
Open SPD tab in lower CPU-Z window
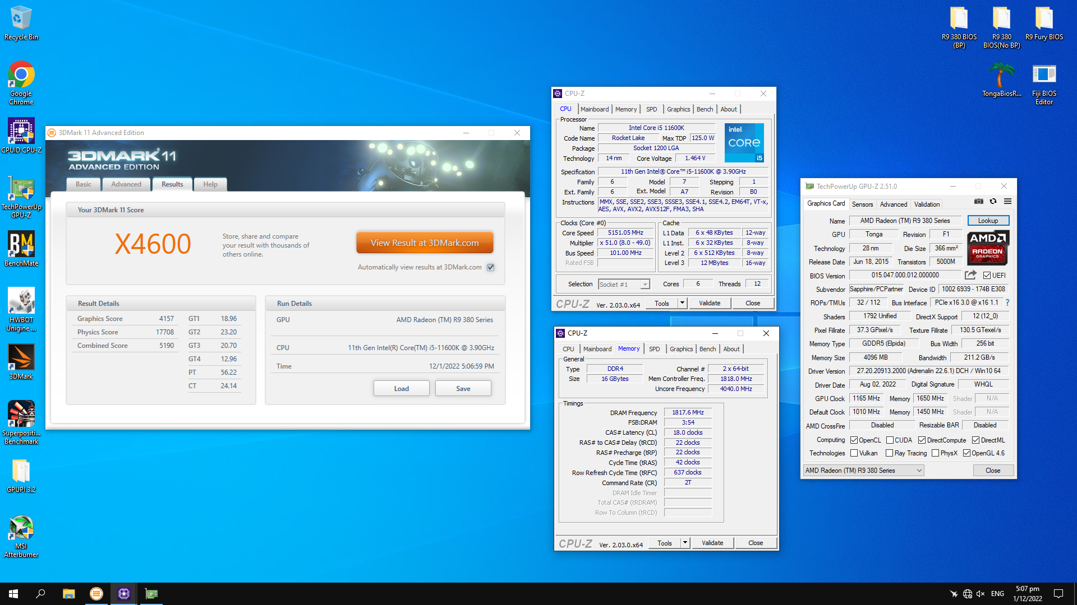tap(655, 349)
